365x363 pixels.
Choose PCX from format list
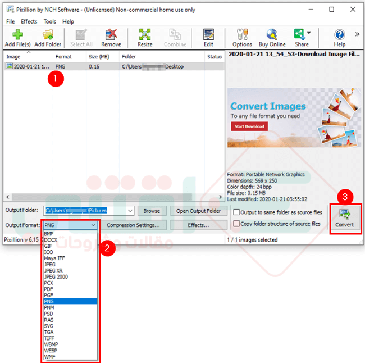point(70,283)
